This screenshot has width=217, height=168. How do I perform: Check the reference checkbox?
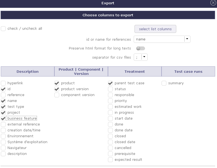pos(3,95)
